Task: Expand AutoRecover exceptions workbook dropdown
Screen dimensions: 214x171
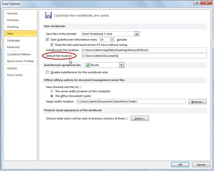Action: pos(121,65)
